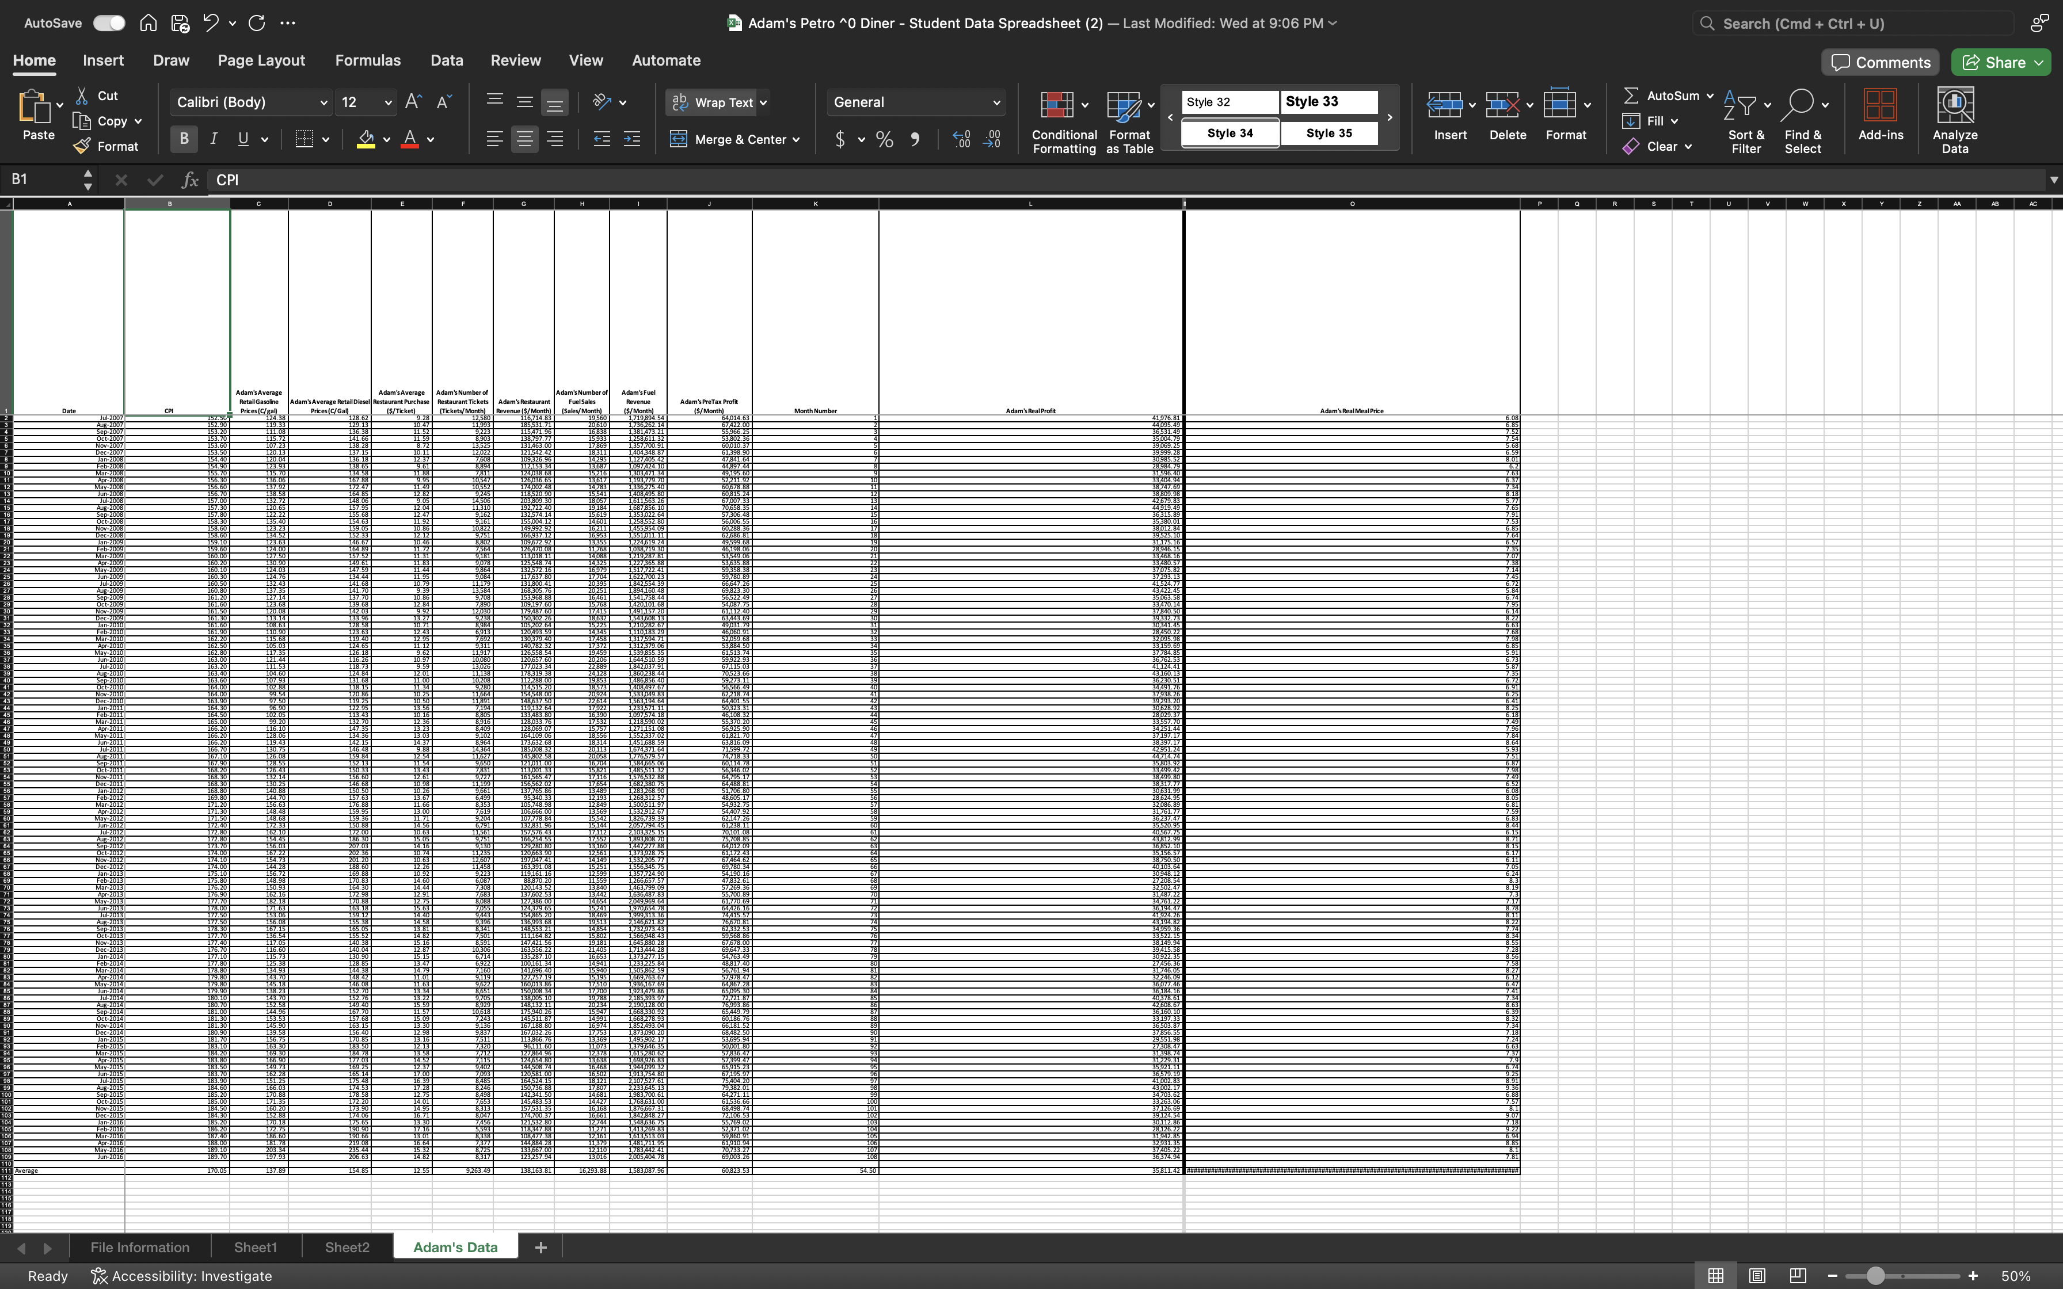The height and width of the screenshot is (1289, 2063).
Task: Open the Formulas ribbon tab
Action: (x=367, y=60)
